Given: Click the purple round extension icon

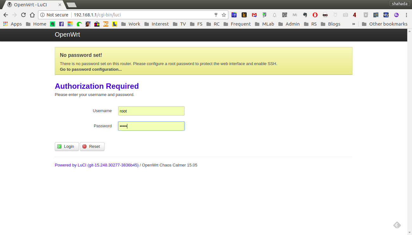Looking at the screenshot, I should tap(396, 15).
